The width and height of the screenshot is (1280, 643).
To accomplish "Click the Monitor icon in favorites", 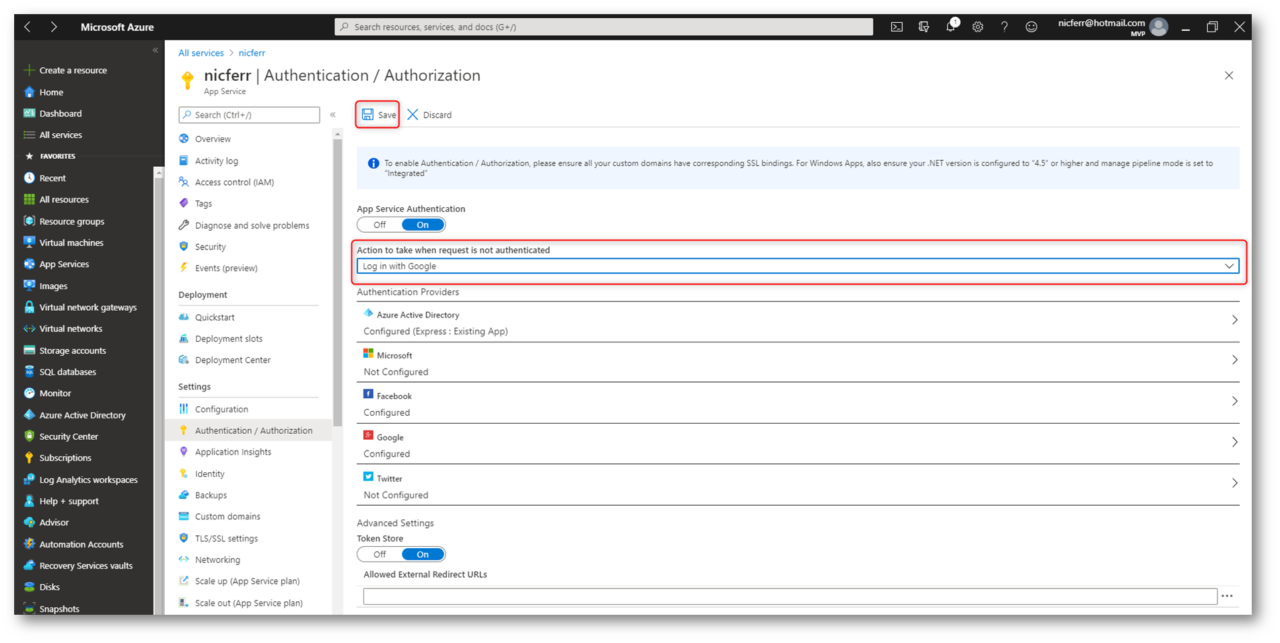I will [x=29, y=393].
